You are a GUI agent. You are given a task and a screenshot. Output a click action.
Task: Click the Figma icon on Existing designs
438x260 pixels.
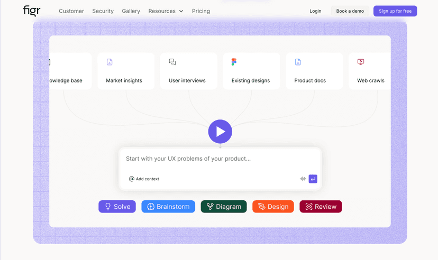pyautogui.click(x=234, y=62)
